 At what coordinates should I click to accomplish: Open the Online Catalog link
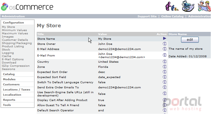(x=172, y=16)
